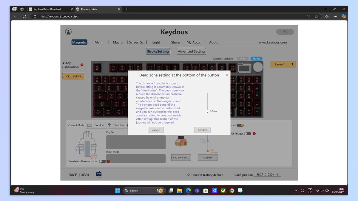The image size is (358, 201).
Task: Switch to the Light tab
Action: (156, 42)
